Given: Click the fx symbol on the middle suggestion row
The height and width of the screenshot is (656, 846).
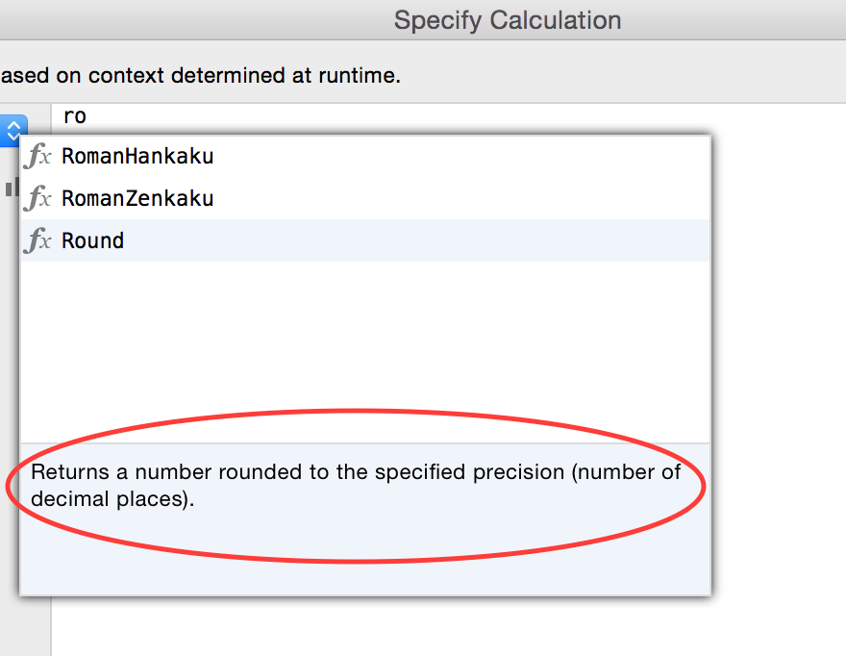Looking at the screenshot, I should (x=37, y=198).
